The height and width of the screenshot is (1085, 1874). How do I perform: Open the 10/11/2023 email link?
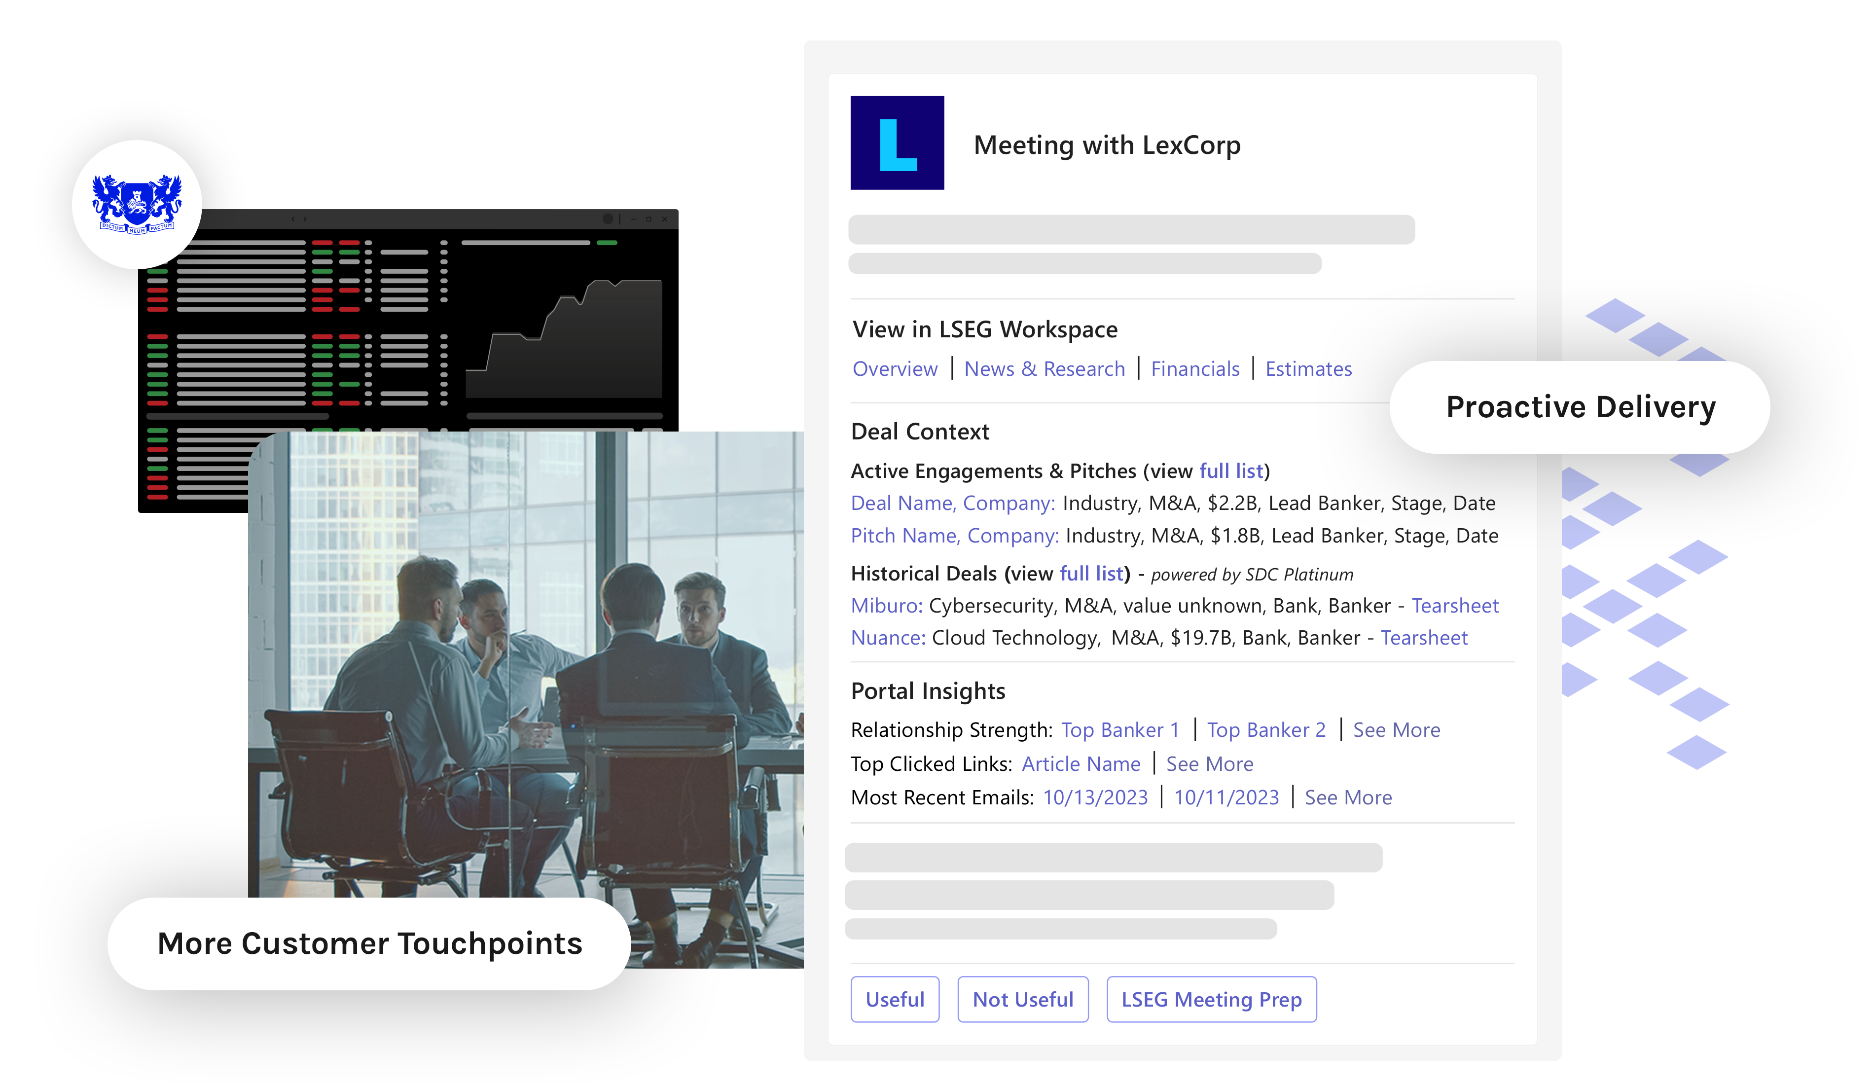click(x=1225, y=797)
